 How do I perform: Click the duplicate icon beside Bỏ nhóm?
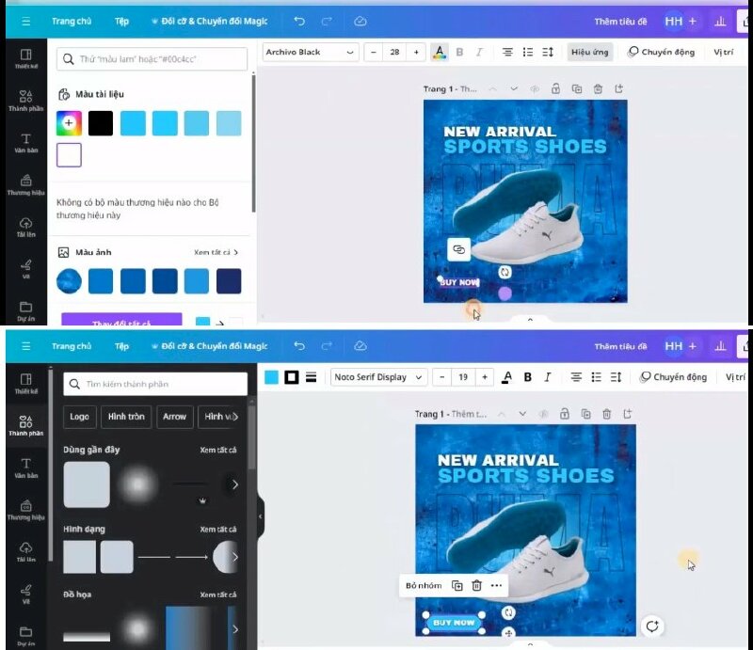[x=457, y=585]
